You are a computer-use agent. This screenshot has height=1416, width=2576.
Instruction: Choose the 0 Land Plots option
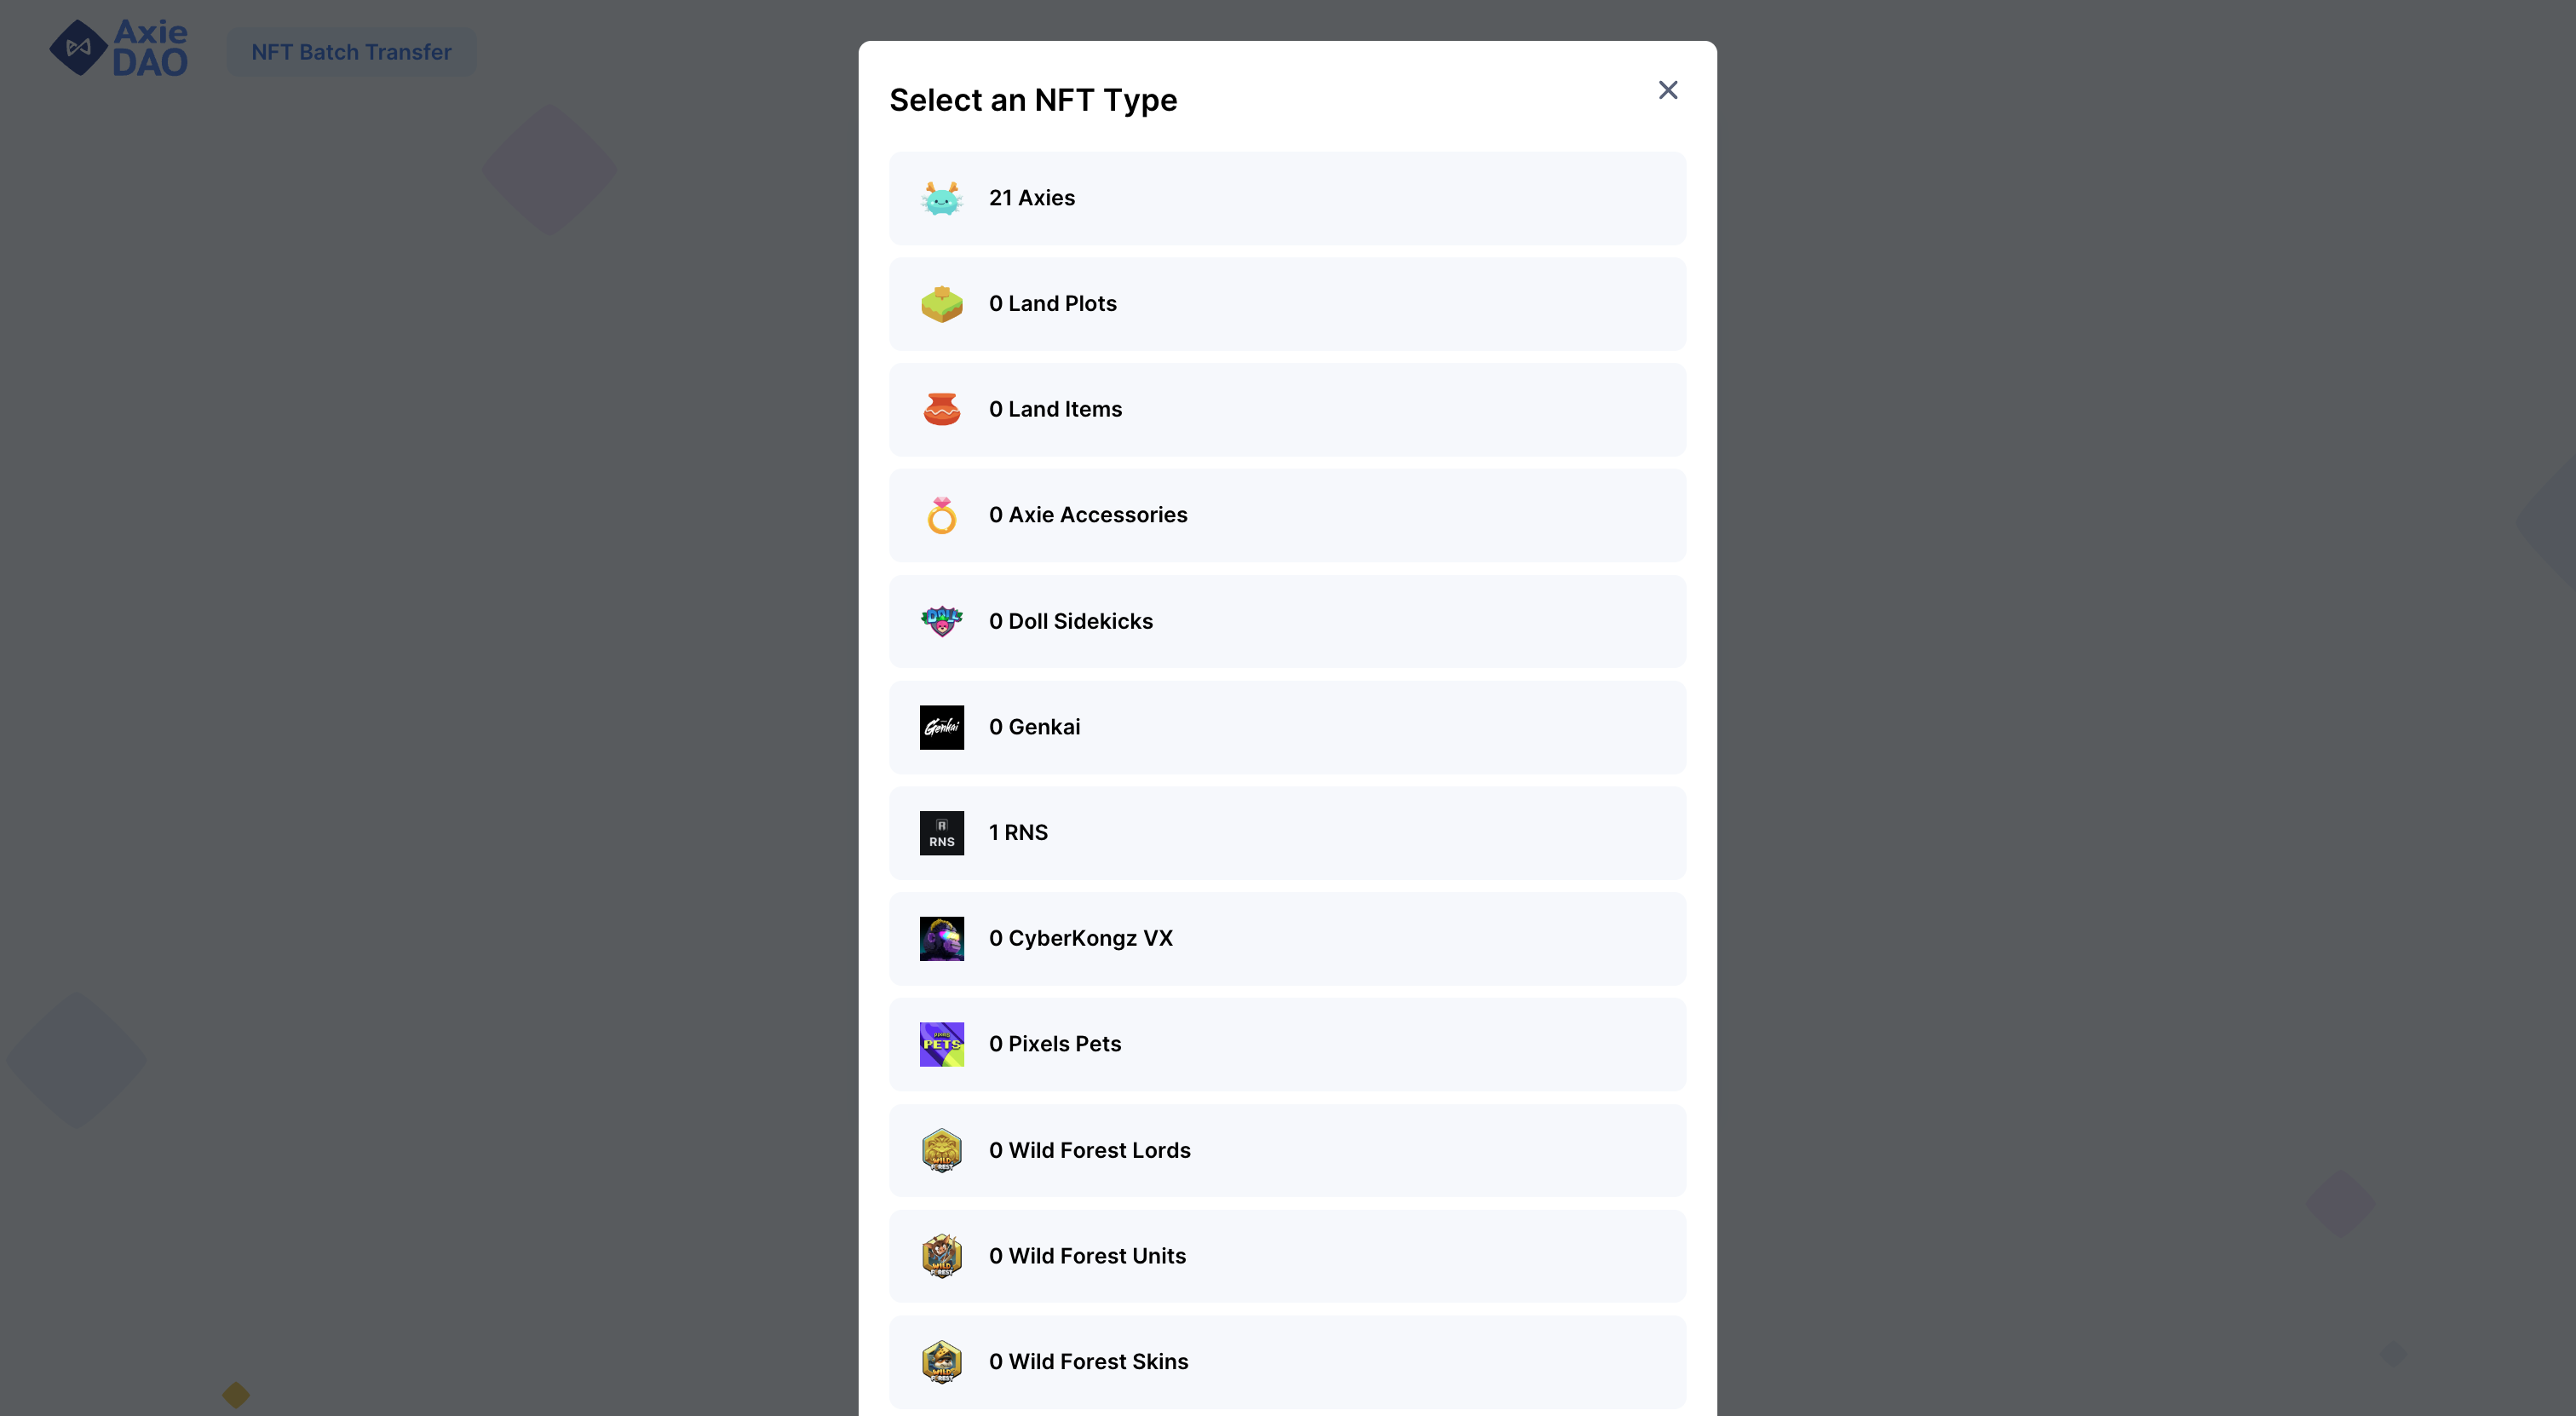pos(1286,304)
